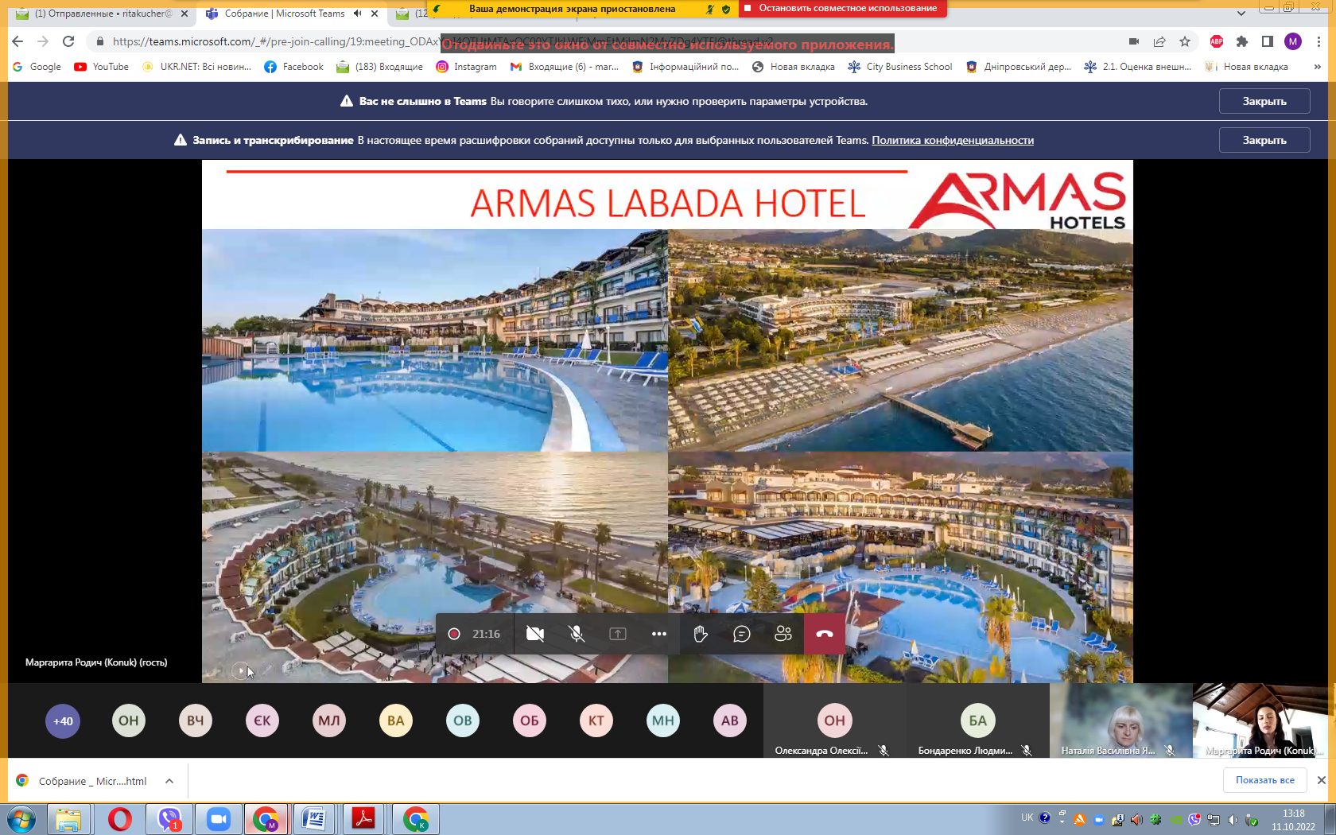This screenshot has width=1336, height=835.
Task: Close the 'Вас не слышно в Teams' banner
Action: (1264, 101)
